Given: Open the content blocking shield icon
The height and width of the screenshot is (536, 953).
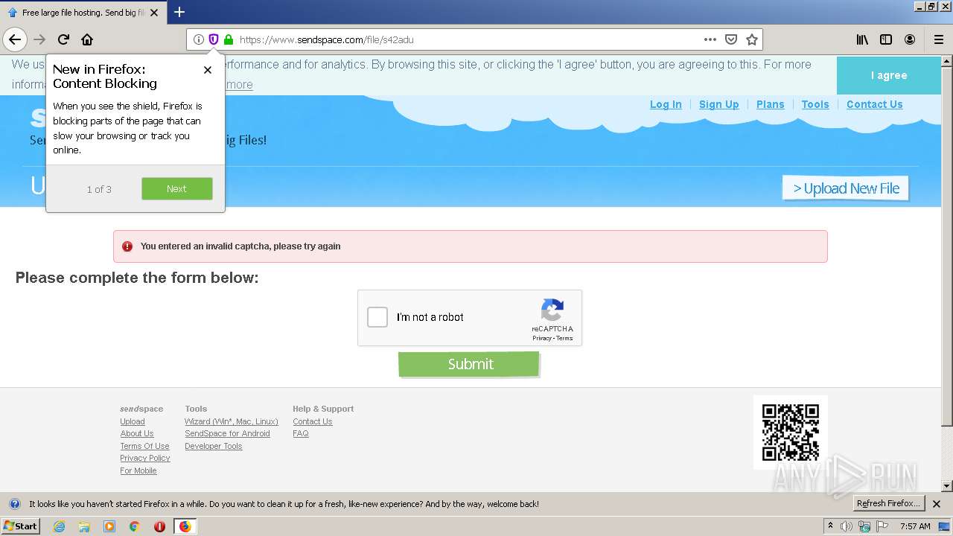Looking at the screenshot, I should pyautogui.click(x=213, y=39).
